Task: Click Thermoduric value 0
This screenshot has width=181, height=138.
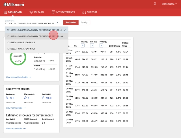Action: tap(28, 98)
